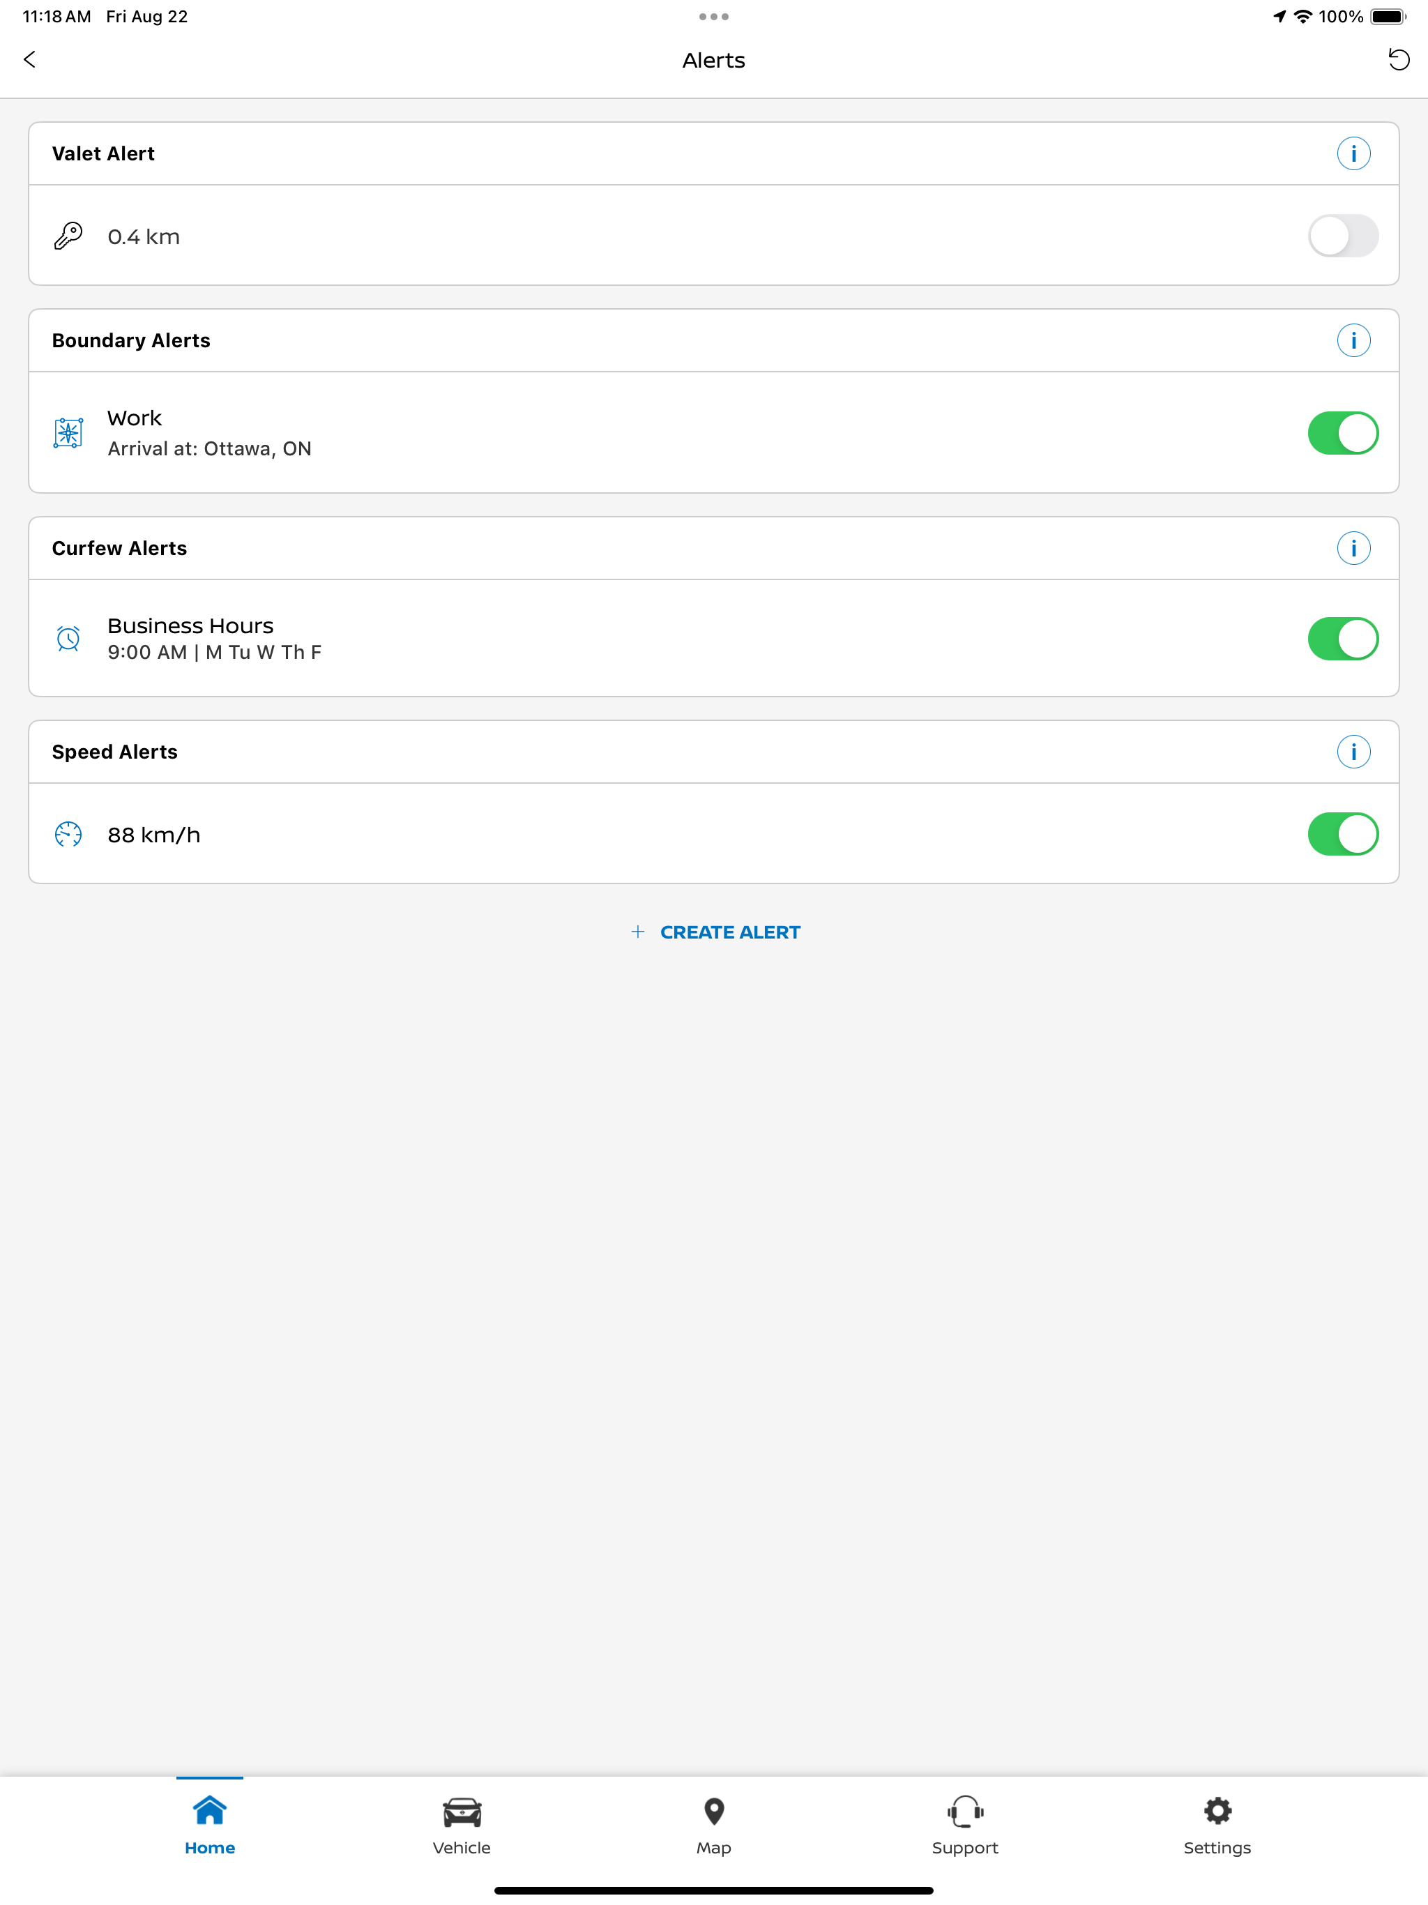Go to the Settings tab
The height and width of the screenshot is (1905, 1428).
(1217, 1826)
